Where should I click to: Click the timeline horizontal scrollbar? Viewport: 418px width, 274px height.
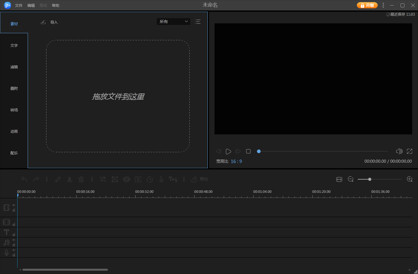point(65,270)
